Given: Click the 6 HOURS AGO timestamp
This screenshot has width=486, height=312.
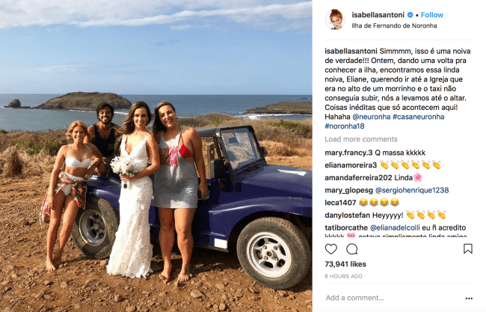Looking at the screenshot, I should pyautogui.click(x=343, y=276).
